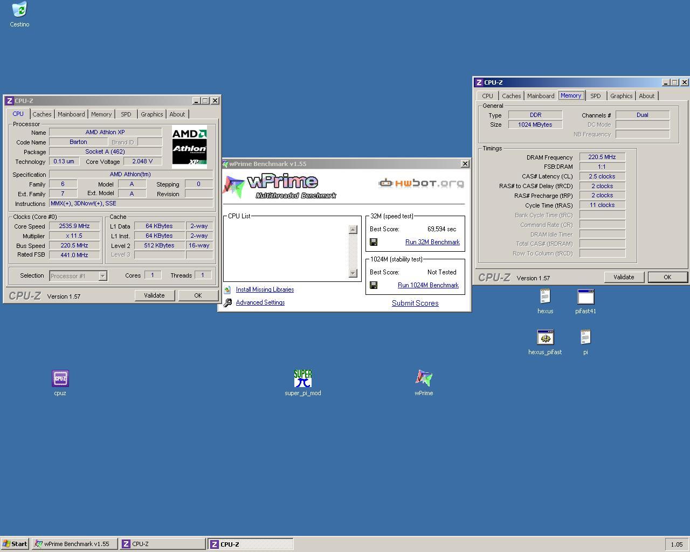Click the Cycle Time value 11 clocks

602,205
